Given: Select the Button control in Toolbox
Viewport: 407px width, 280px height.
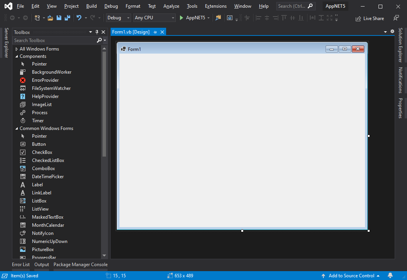Looking at the screenshot, I should (x=39, y=144).
